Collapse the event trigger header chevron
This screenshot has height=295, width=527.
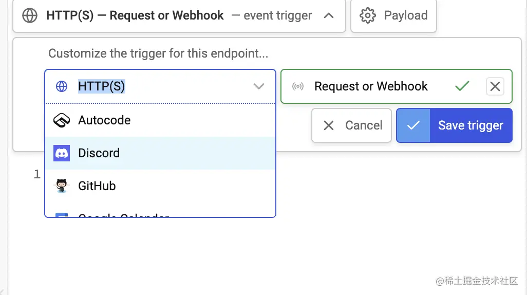(x=329, y=15)
